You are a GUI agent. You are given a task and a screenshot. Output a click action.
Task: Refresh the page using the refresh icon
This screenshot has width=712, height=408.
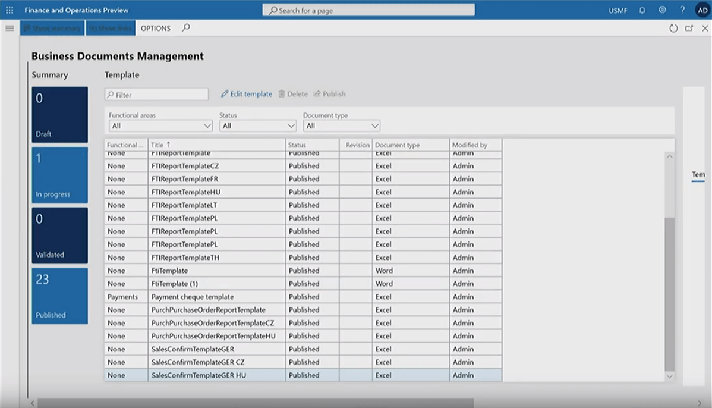click(x=672, y=27)
